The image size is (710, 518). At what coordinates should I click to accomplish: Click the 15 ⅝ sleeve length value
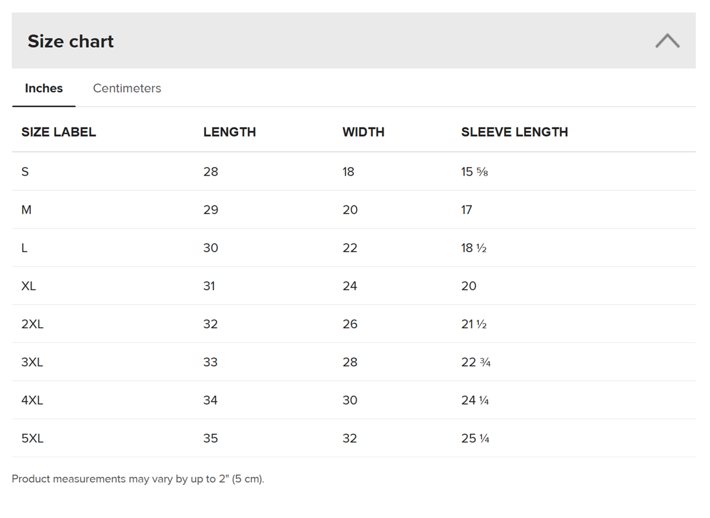pos(475,172)
